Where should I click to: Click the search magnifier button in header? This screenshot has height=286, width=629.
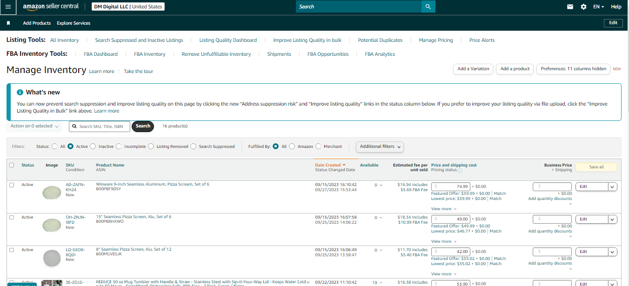point(428,7)
